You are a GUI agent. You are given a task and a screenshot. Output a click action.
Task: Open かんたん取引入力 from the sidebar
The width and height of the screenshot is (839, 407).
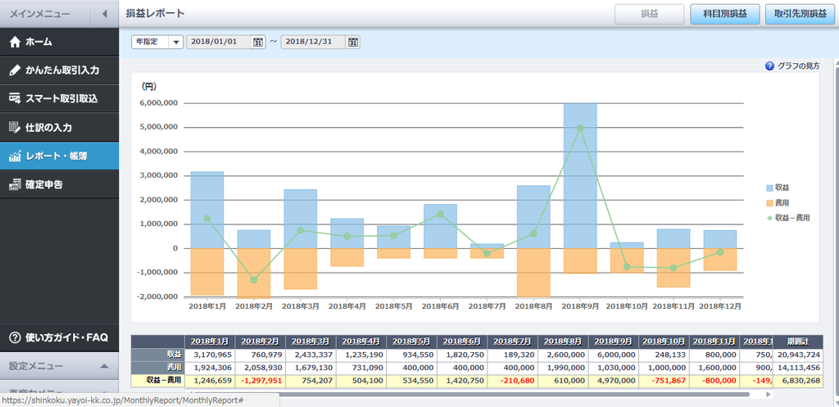click(x=59, y=70)
